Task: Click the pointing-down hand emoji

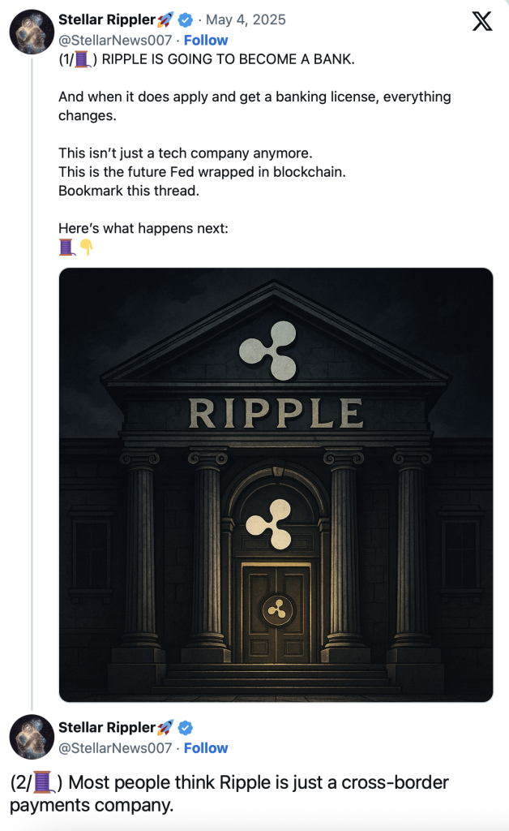Action: (x=86, y=247)
